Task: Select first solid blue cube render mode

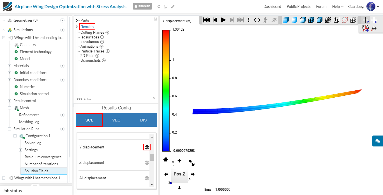Action: (x=286, y=20)
